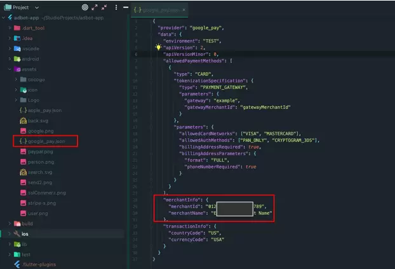Screen dimensions: 395x269
Task: Click the cocogo folder icon
Action: point(23,79)
